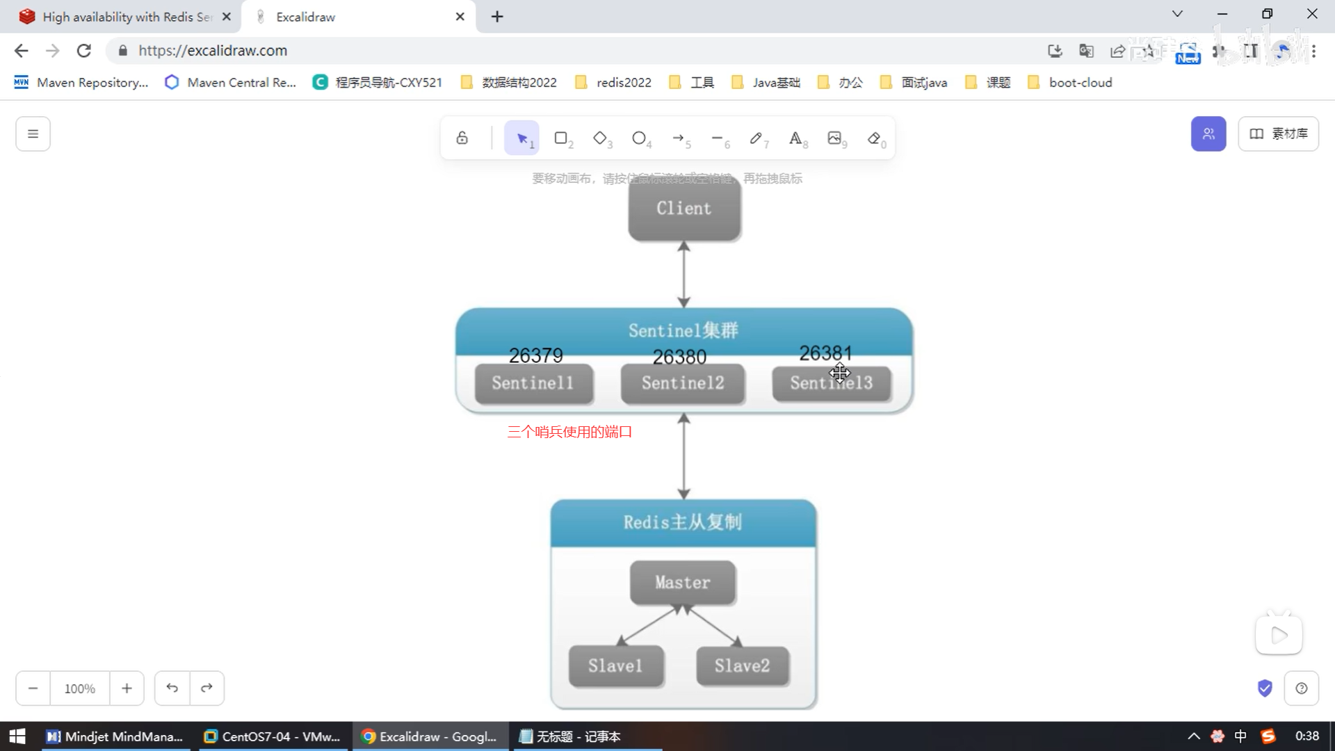Activate the Selection pointer tool
Viewport: 1335px width, 751px height.
coord(522,138)
